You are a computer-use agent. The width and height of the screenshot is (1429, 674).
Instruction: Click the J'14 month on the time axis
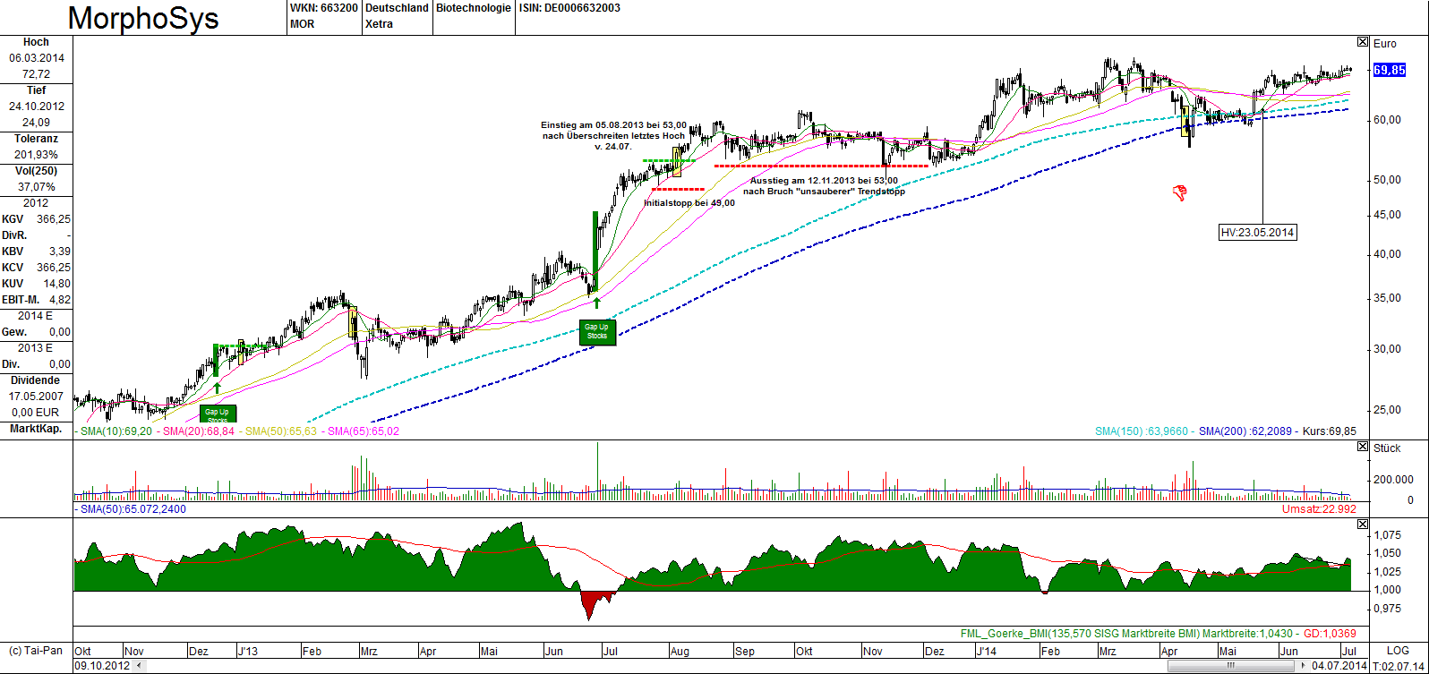(986, 651)
